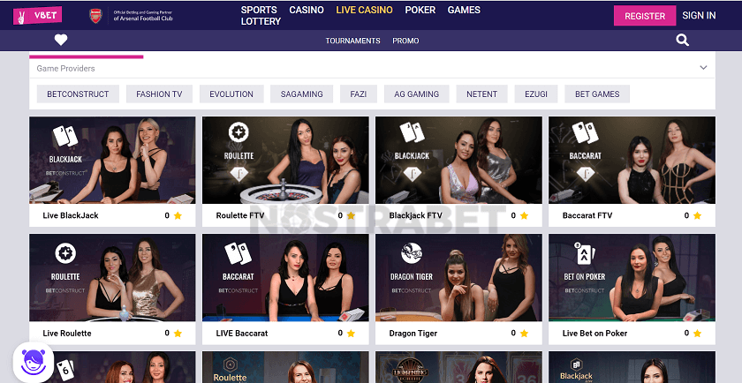Collapse the Game Providers chevron
Viewport: 742px width, 383px height.
pos(703,68)
